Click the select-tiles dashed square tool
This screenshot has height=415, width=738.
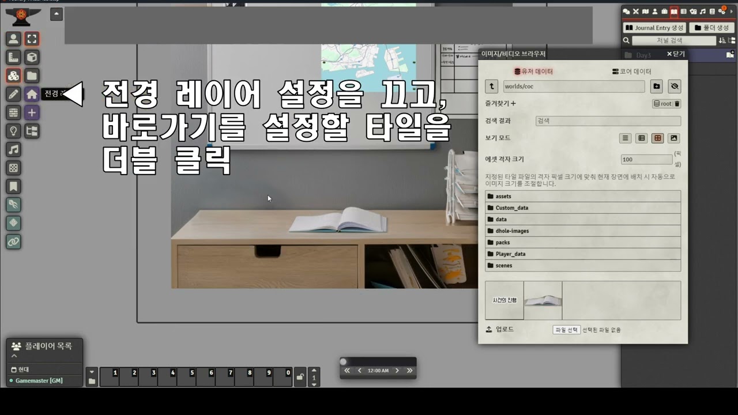32,39
